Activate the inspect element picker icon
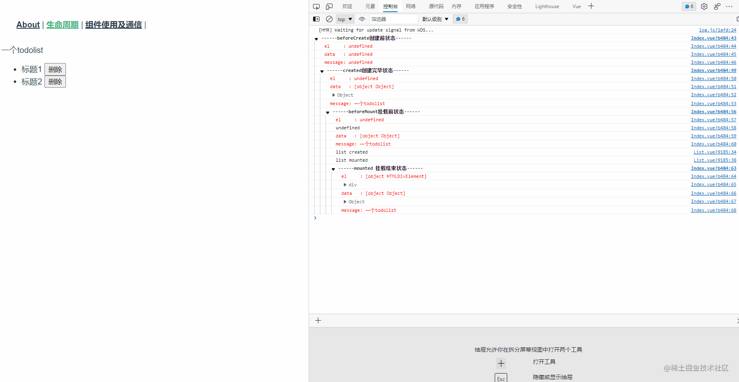The image size is (739, 382). (316, 6)
